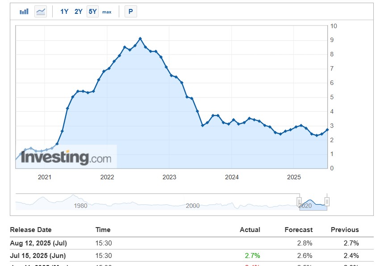Switch to bar chart view icon
376x266 pixels.
[x=24, y=11]
